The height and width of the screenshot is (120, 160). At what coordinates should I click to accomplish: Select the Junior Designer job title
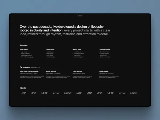pos(104,71)
